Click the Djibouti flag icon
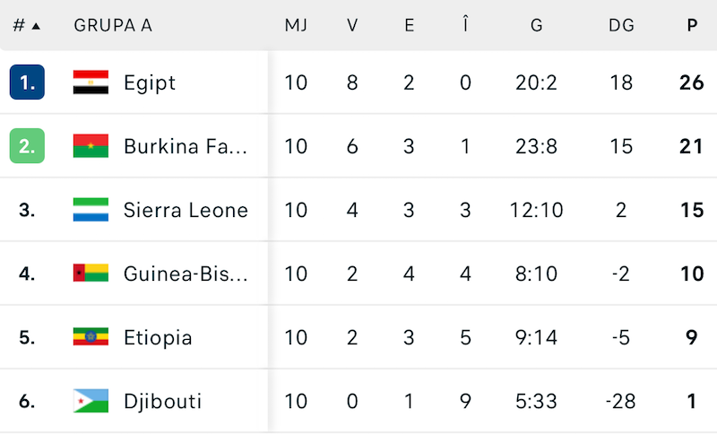Viewport: 717px width, 435px height. coord(91,401)
